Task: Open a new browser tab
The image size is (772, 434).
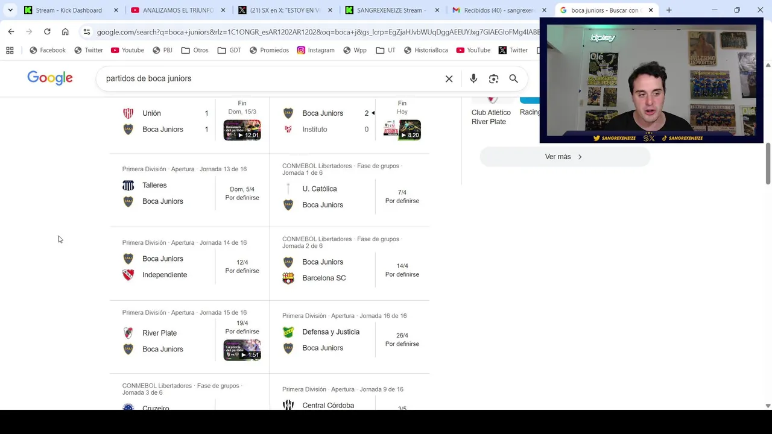Action: [x=669, y=10]
